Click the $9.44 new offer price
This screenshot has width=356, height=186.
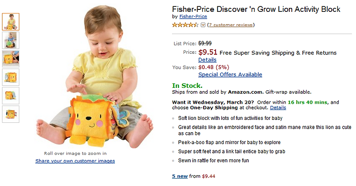coord(209,176)
